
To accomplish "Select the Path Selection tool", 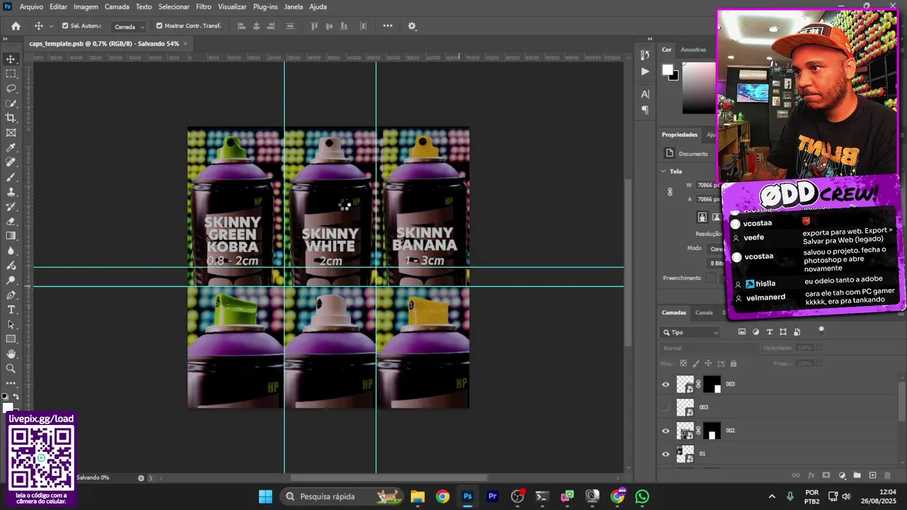I will [11, 324].
